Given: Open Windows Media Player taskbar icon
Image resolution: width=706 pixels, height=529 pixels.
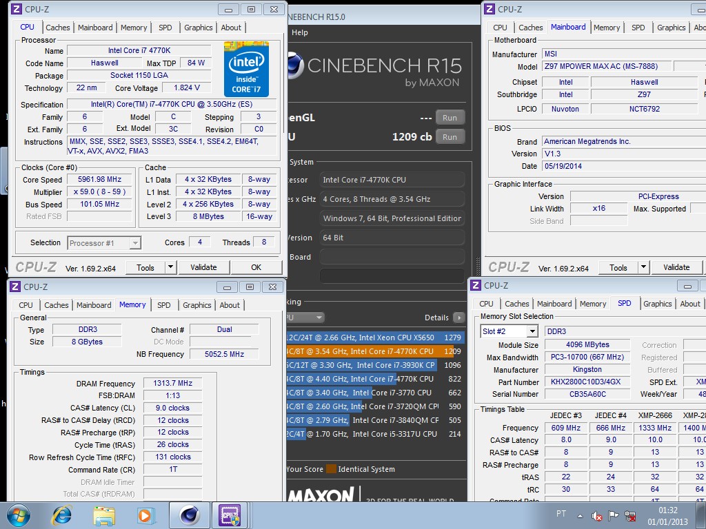Looking at the screenshot, I should point(145,515).
